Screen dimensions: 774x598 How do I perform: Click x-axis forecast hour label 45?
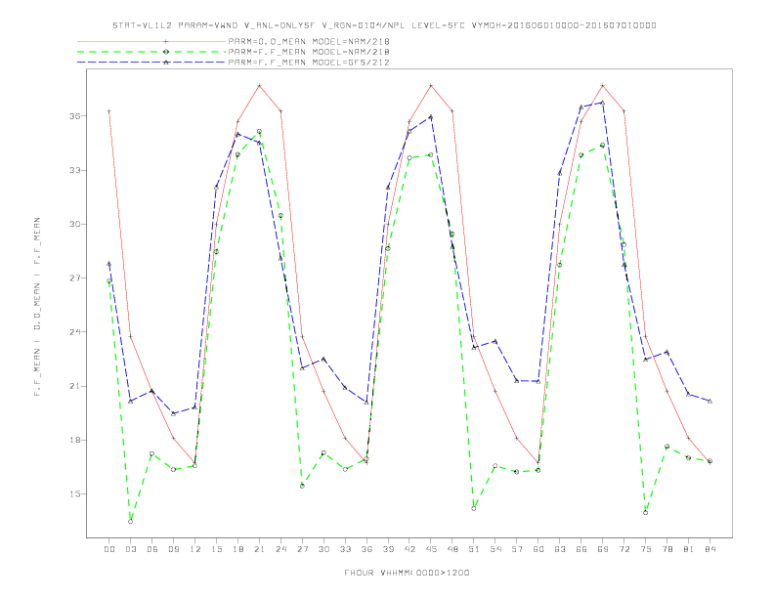tap(431, 549)
